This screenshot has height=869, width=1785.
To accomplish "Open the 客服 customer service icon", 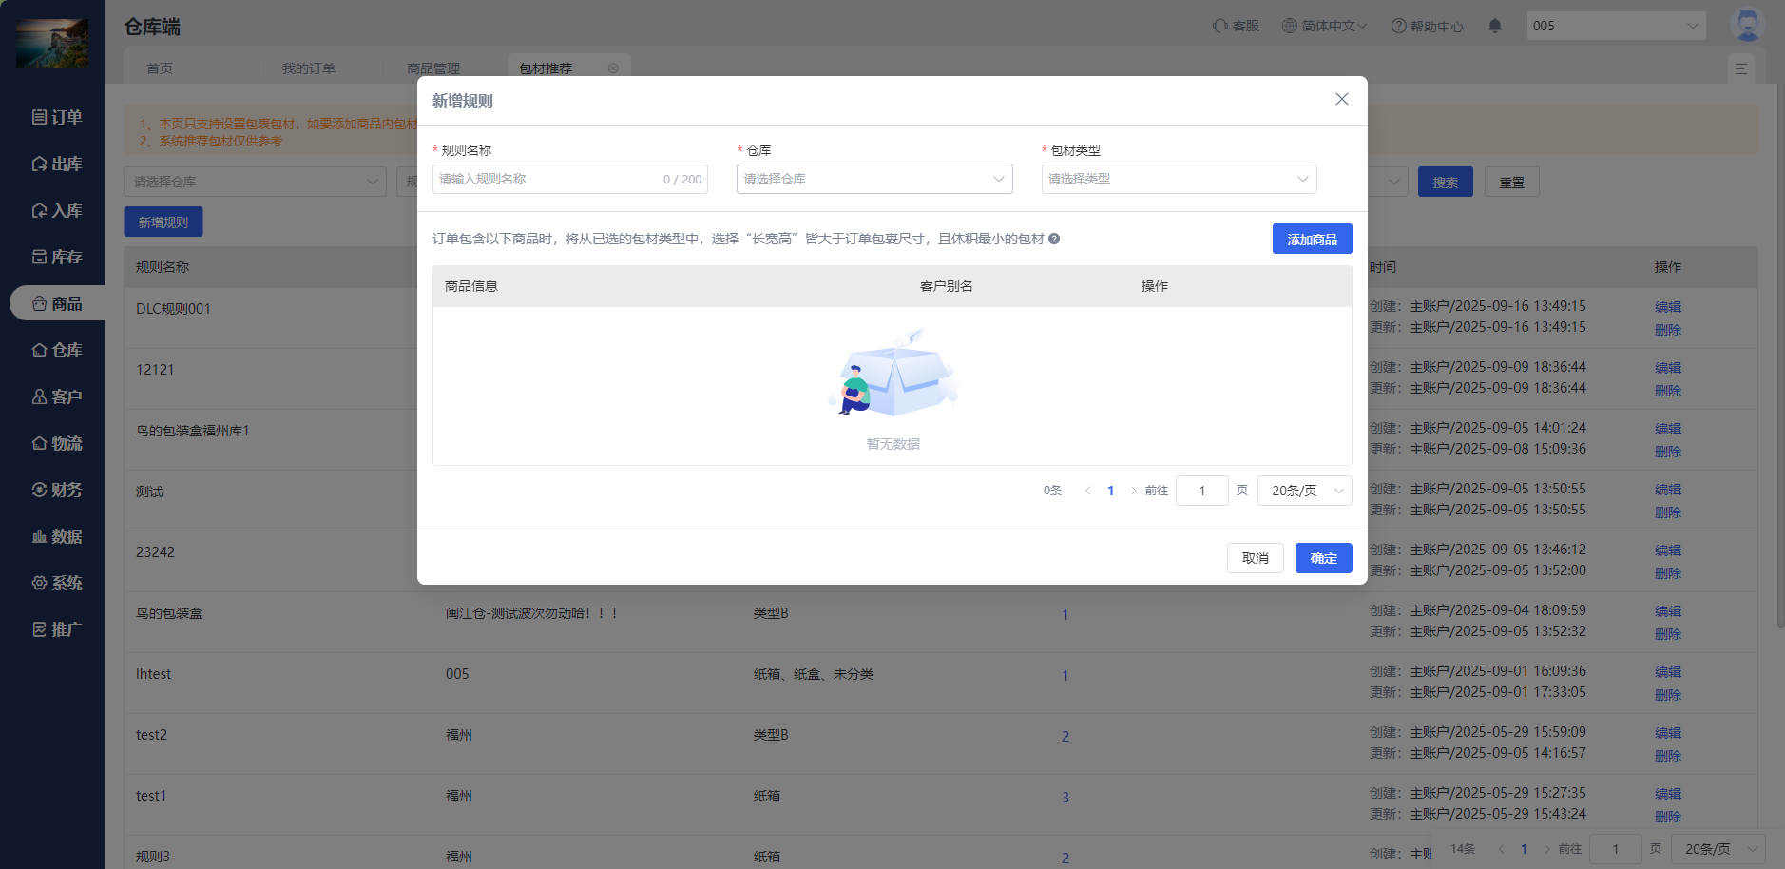I will click(1220, 27).
